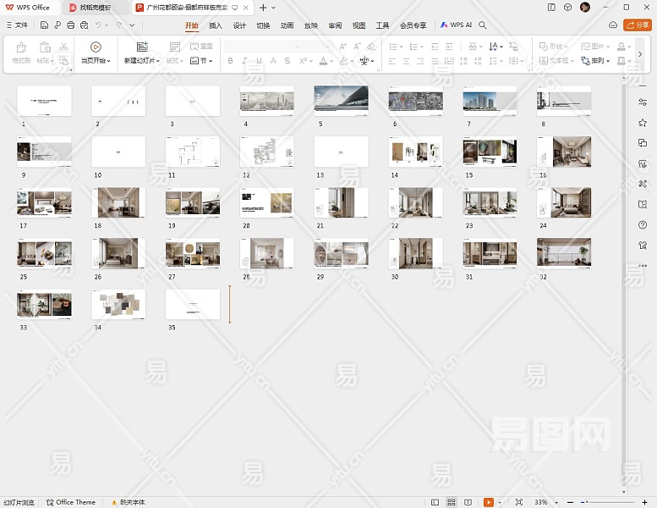Open the 动画 ribbon tab
657x508 pixels.
[287, 25]
